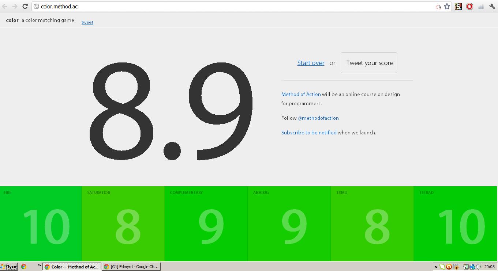Click the address bar URL field

pos(234,7)
